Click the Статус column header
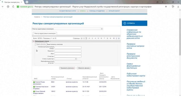Image resolution: width=181 pixels, height=101 pixels. click(x=69, y=79)
